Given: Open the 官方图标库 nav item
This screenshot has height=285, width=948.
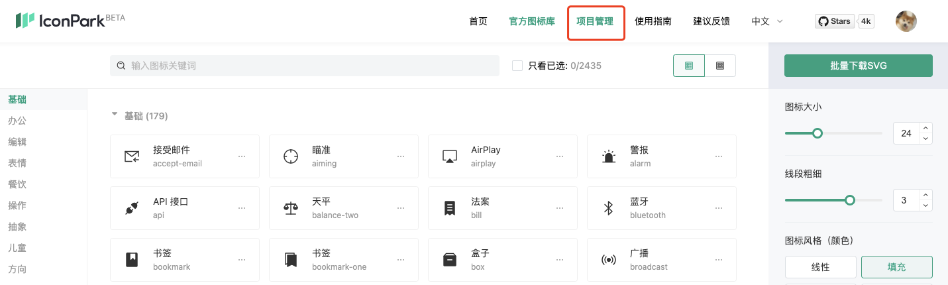Looking at the screenshot, I should click(532, 21).
